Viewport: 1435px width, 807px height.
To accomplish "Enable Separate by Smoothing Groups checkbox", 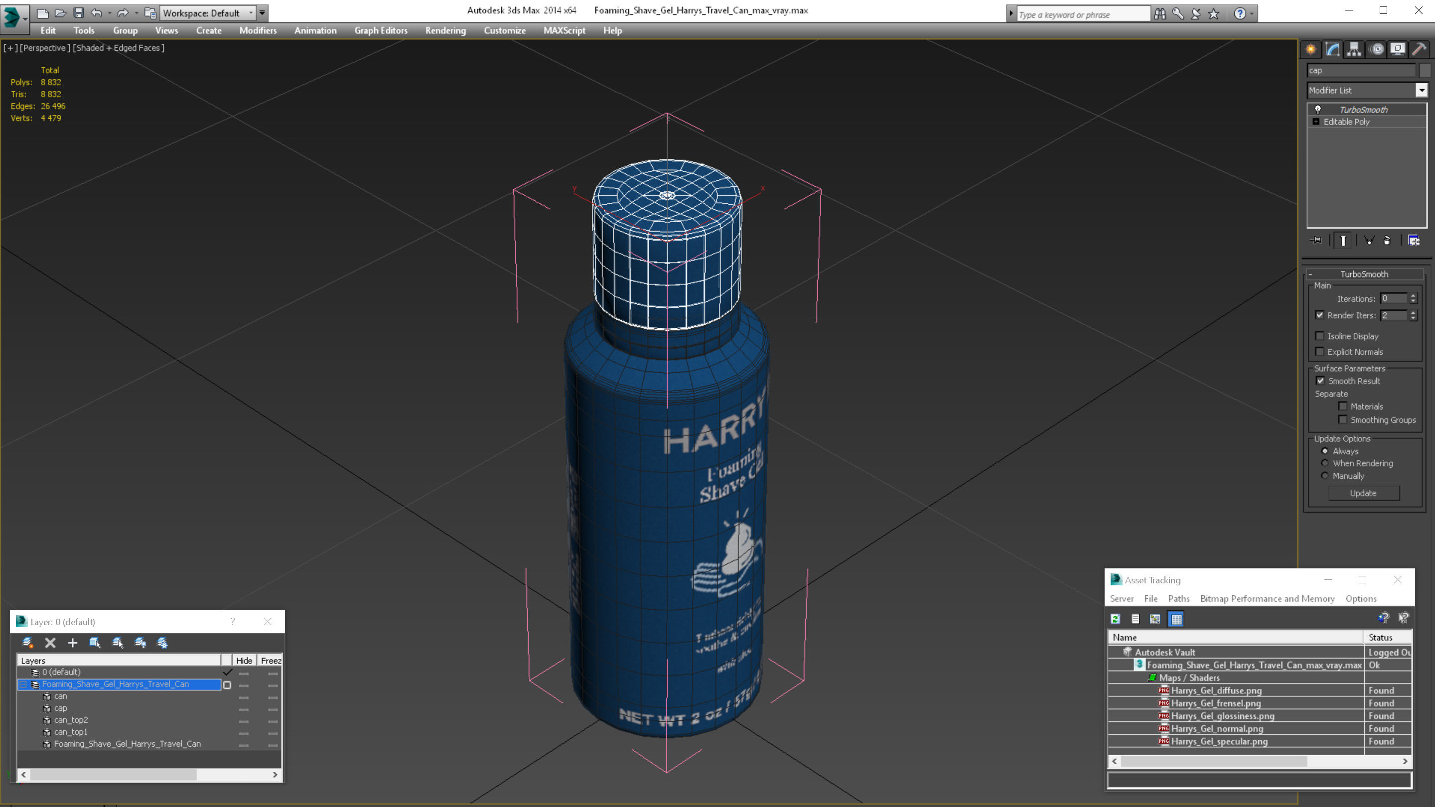I will (1342, 419).
